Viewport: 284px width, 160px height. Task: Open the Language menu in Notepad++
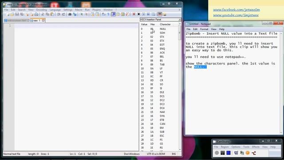click(x=55, y=10)
